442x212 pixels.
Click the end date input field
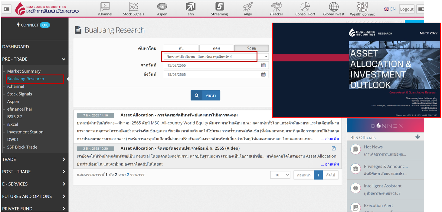(x=211, y=74)
